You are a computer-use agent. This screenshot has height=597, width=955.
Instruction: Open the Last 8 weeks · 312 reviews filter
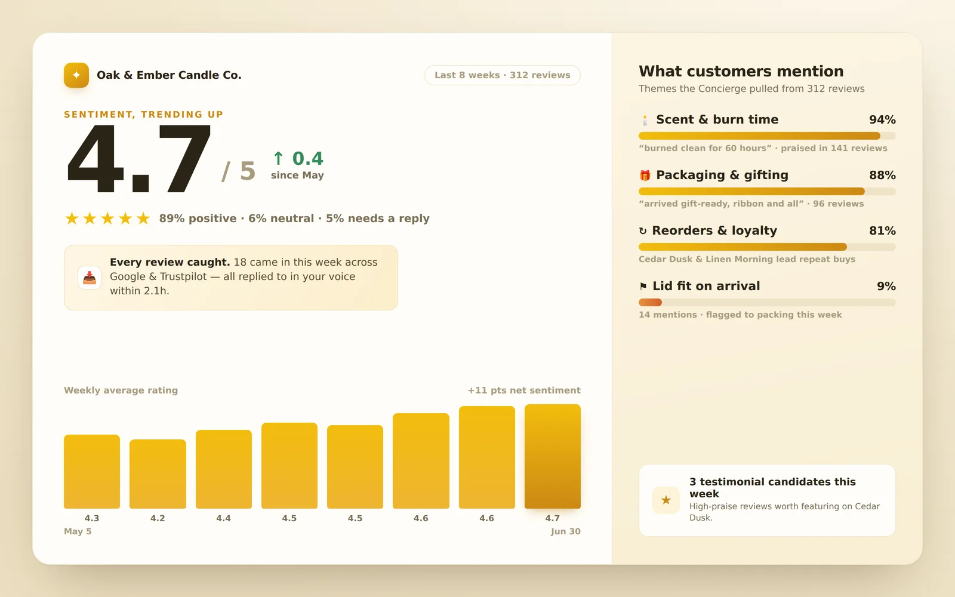[503, 75]
